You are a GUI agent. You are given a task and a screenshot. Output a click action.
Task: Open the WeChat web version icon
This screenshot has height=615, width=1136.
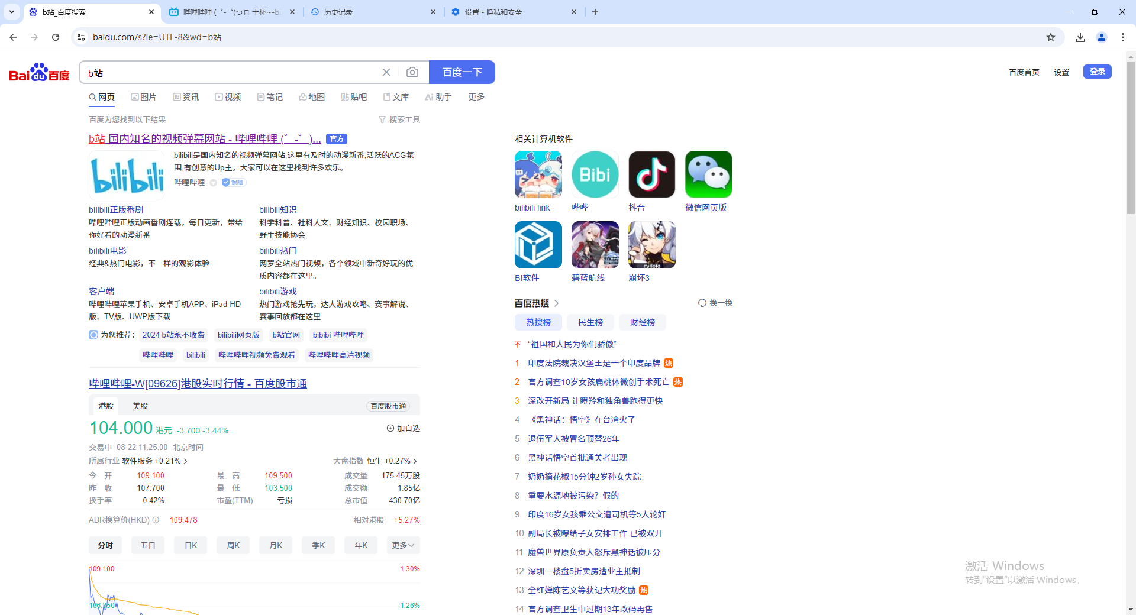(709, 174)
